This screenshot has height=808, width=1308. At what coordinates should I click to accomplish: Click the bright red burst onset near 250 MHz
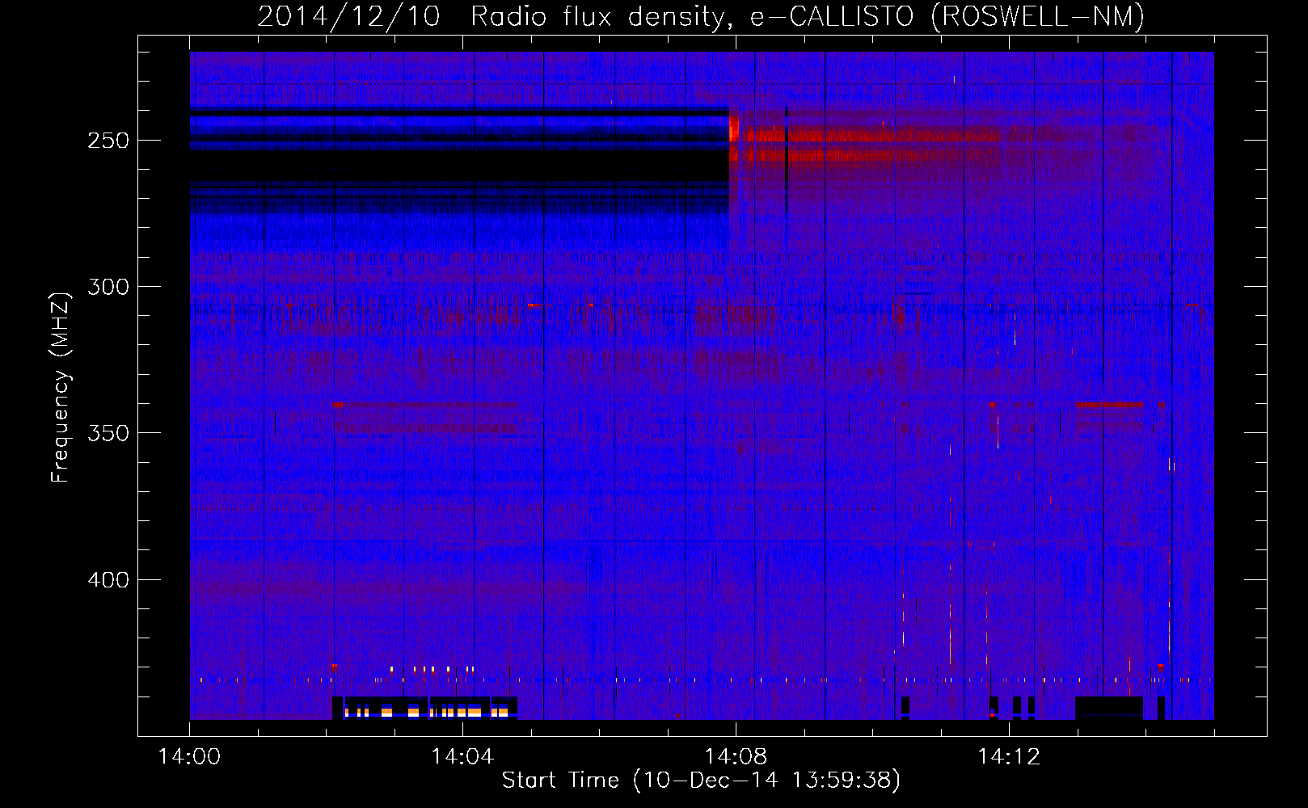pyautogui.click(x=734, y=129)
